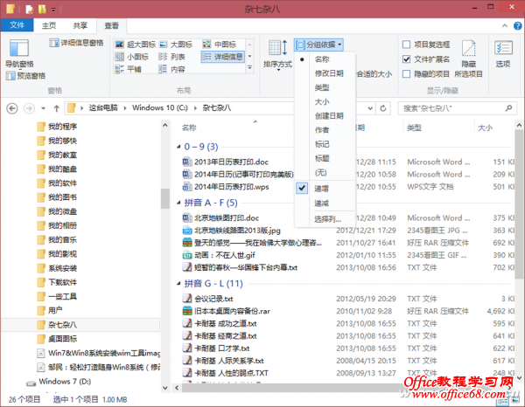Open the sort by (排序方式) menu
The width and height of the screenshot is (525, 407).
tap(277, 55)
